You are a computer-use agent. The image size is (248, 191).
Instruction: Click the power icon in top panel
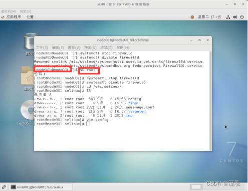tap(242, 17)
